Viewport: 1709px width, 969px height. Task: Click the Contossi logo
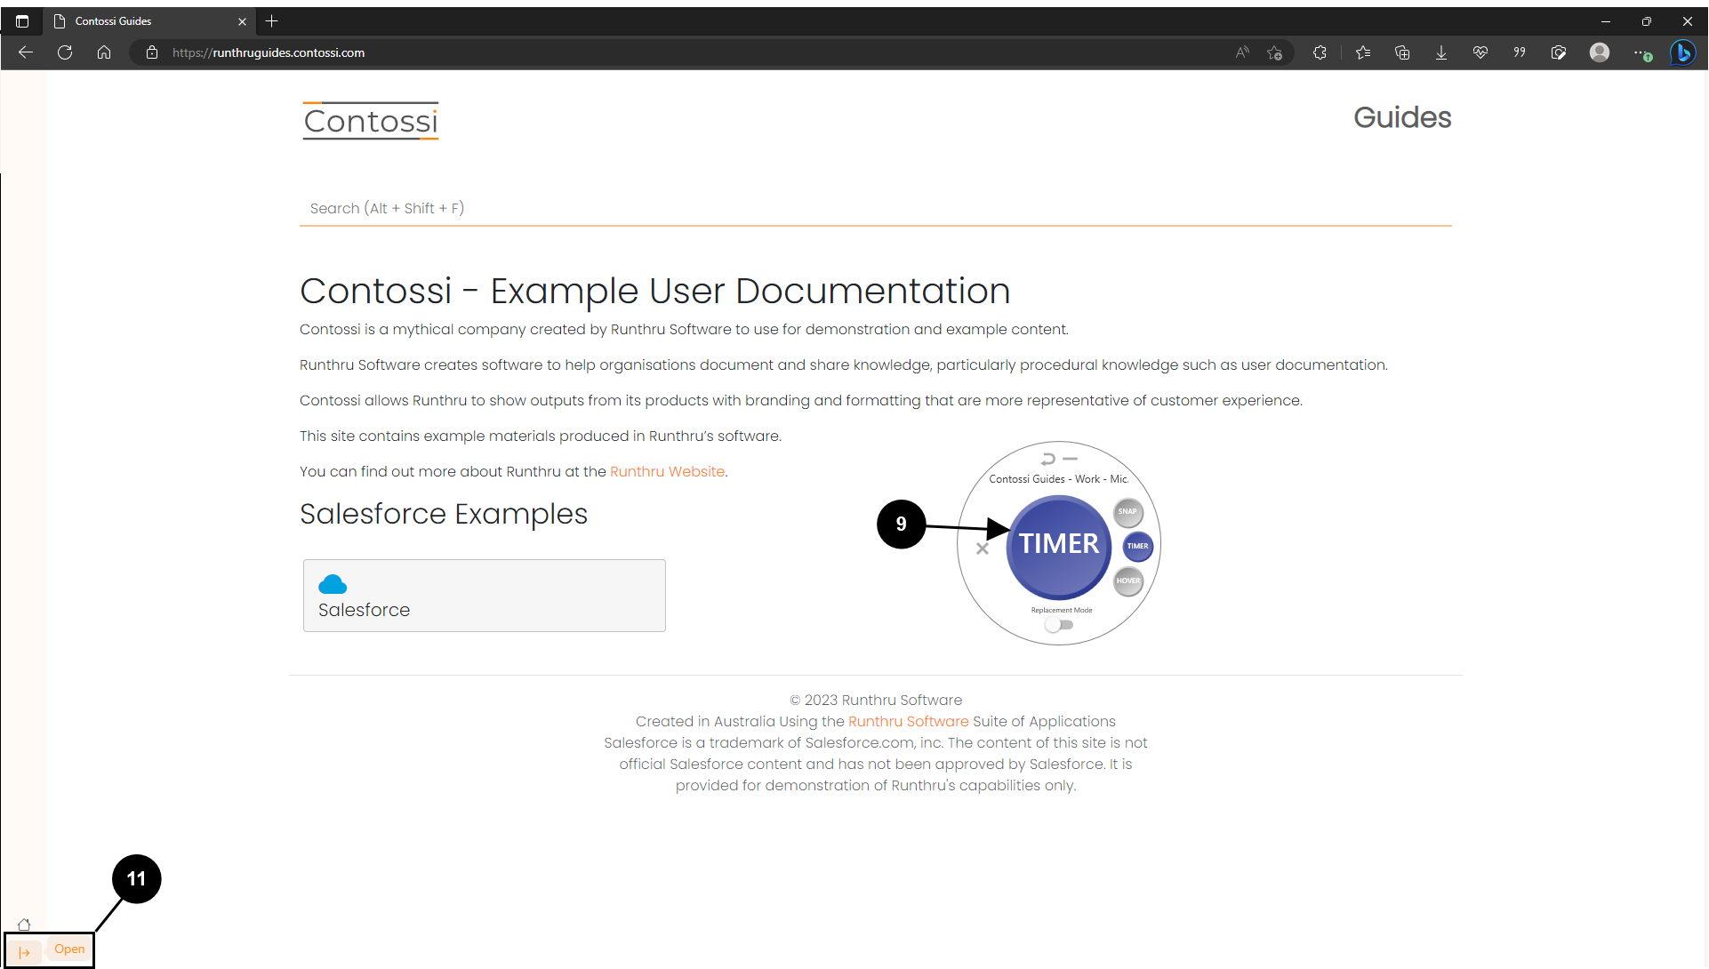pyautogui.click(x=371, y=121)
